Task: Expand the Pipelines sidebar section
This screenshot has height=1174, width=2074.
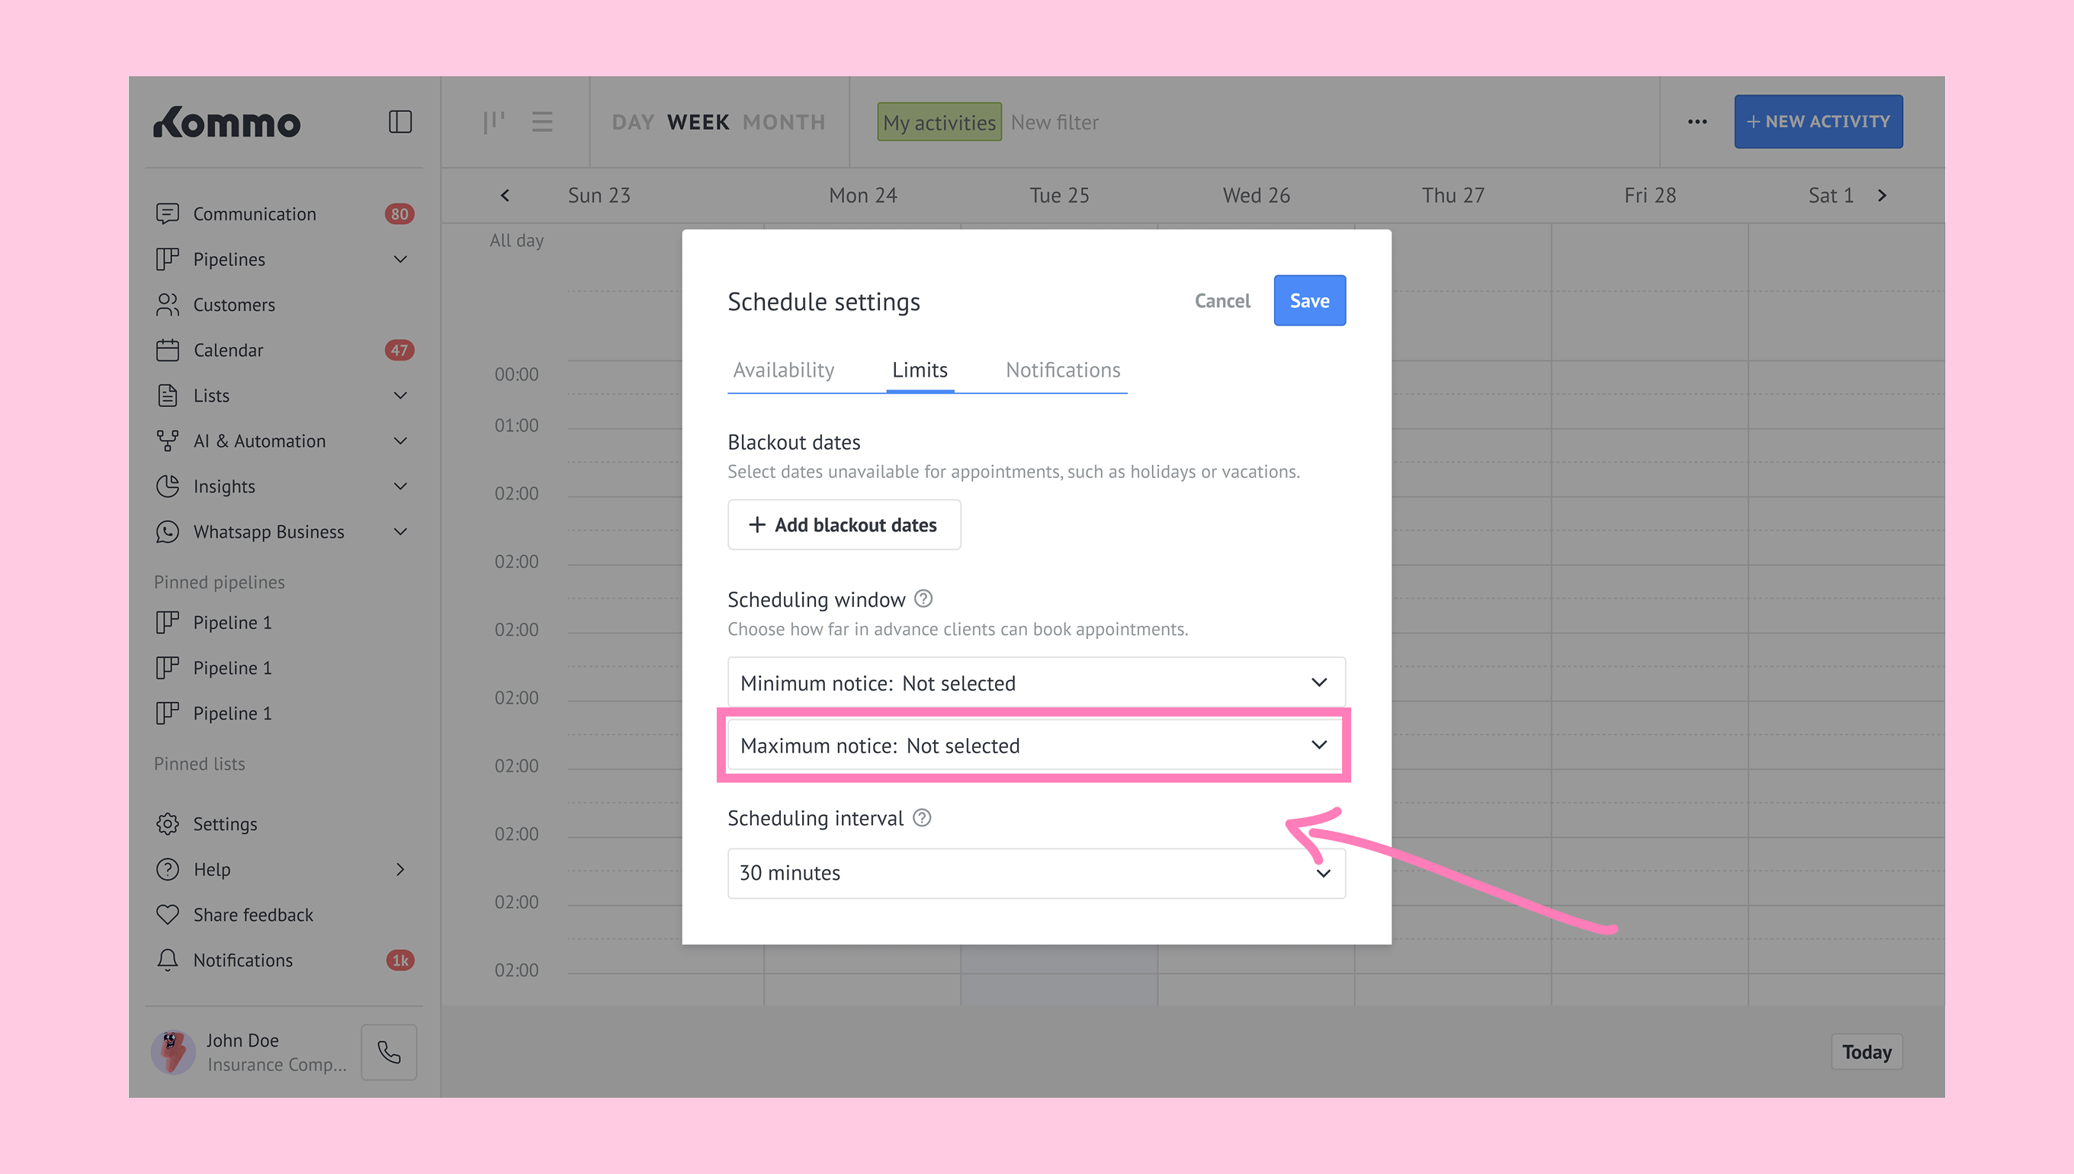Action: (400, 260)
